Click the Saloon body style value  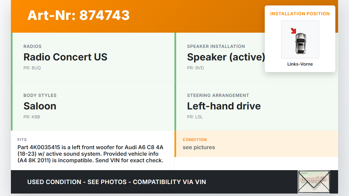tap(40, 106)
